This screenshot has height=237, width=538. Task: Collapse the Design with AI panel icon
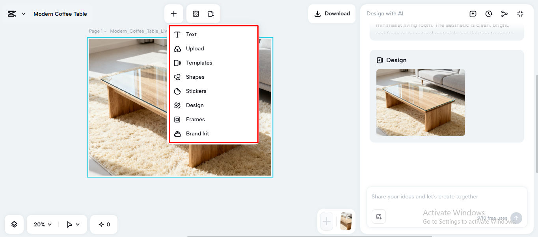(x=520, y=14)
